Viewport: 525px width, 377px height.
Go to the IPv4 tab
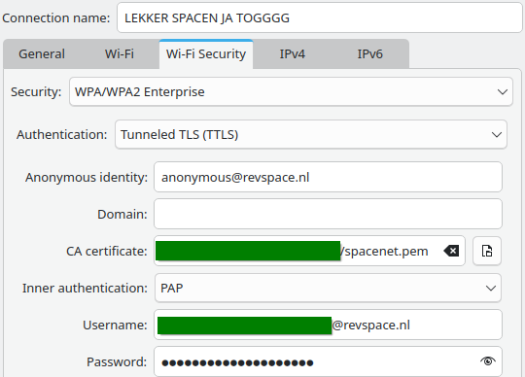tap(293, 54)
